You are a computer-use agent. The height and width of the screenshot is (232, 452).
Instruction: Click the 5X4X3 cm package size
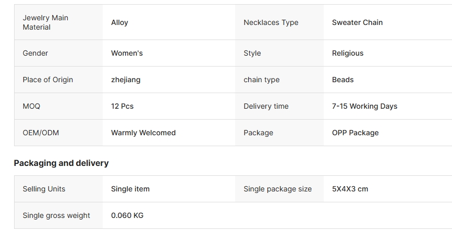pyautogui.click(x=350, y=189)
